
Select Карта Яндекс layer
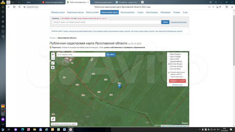175,54
